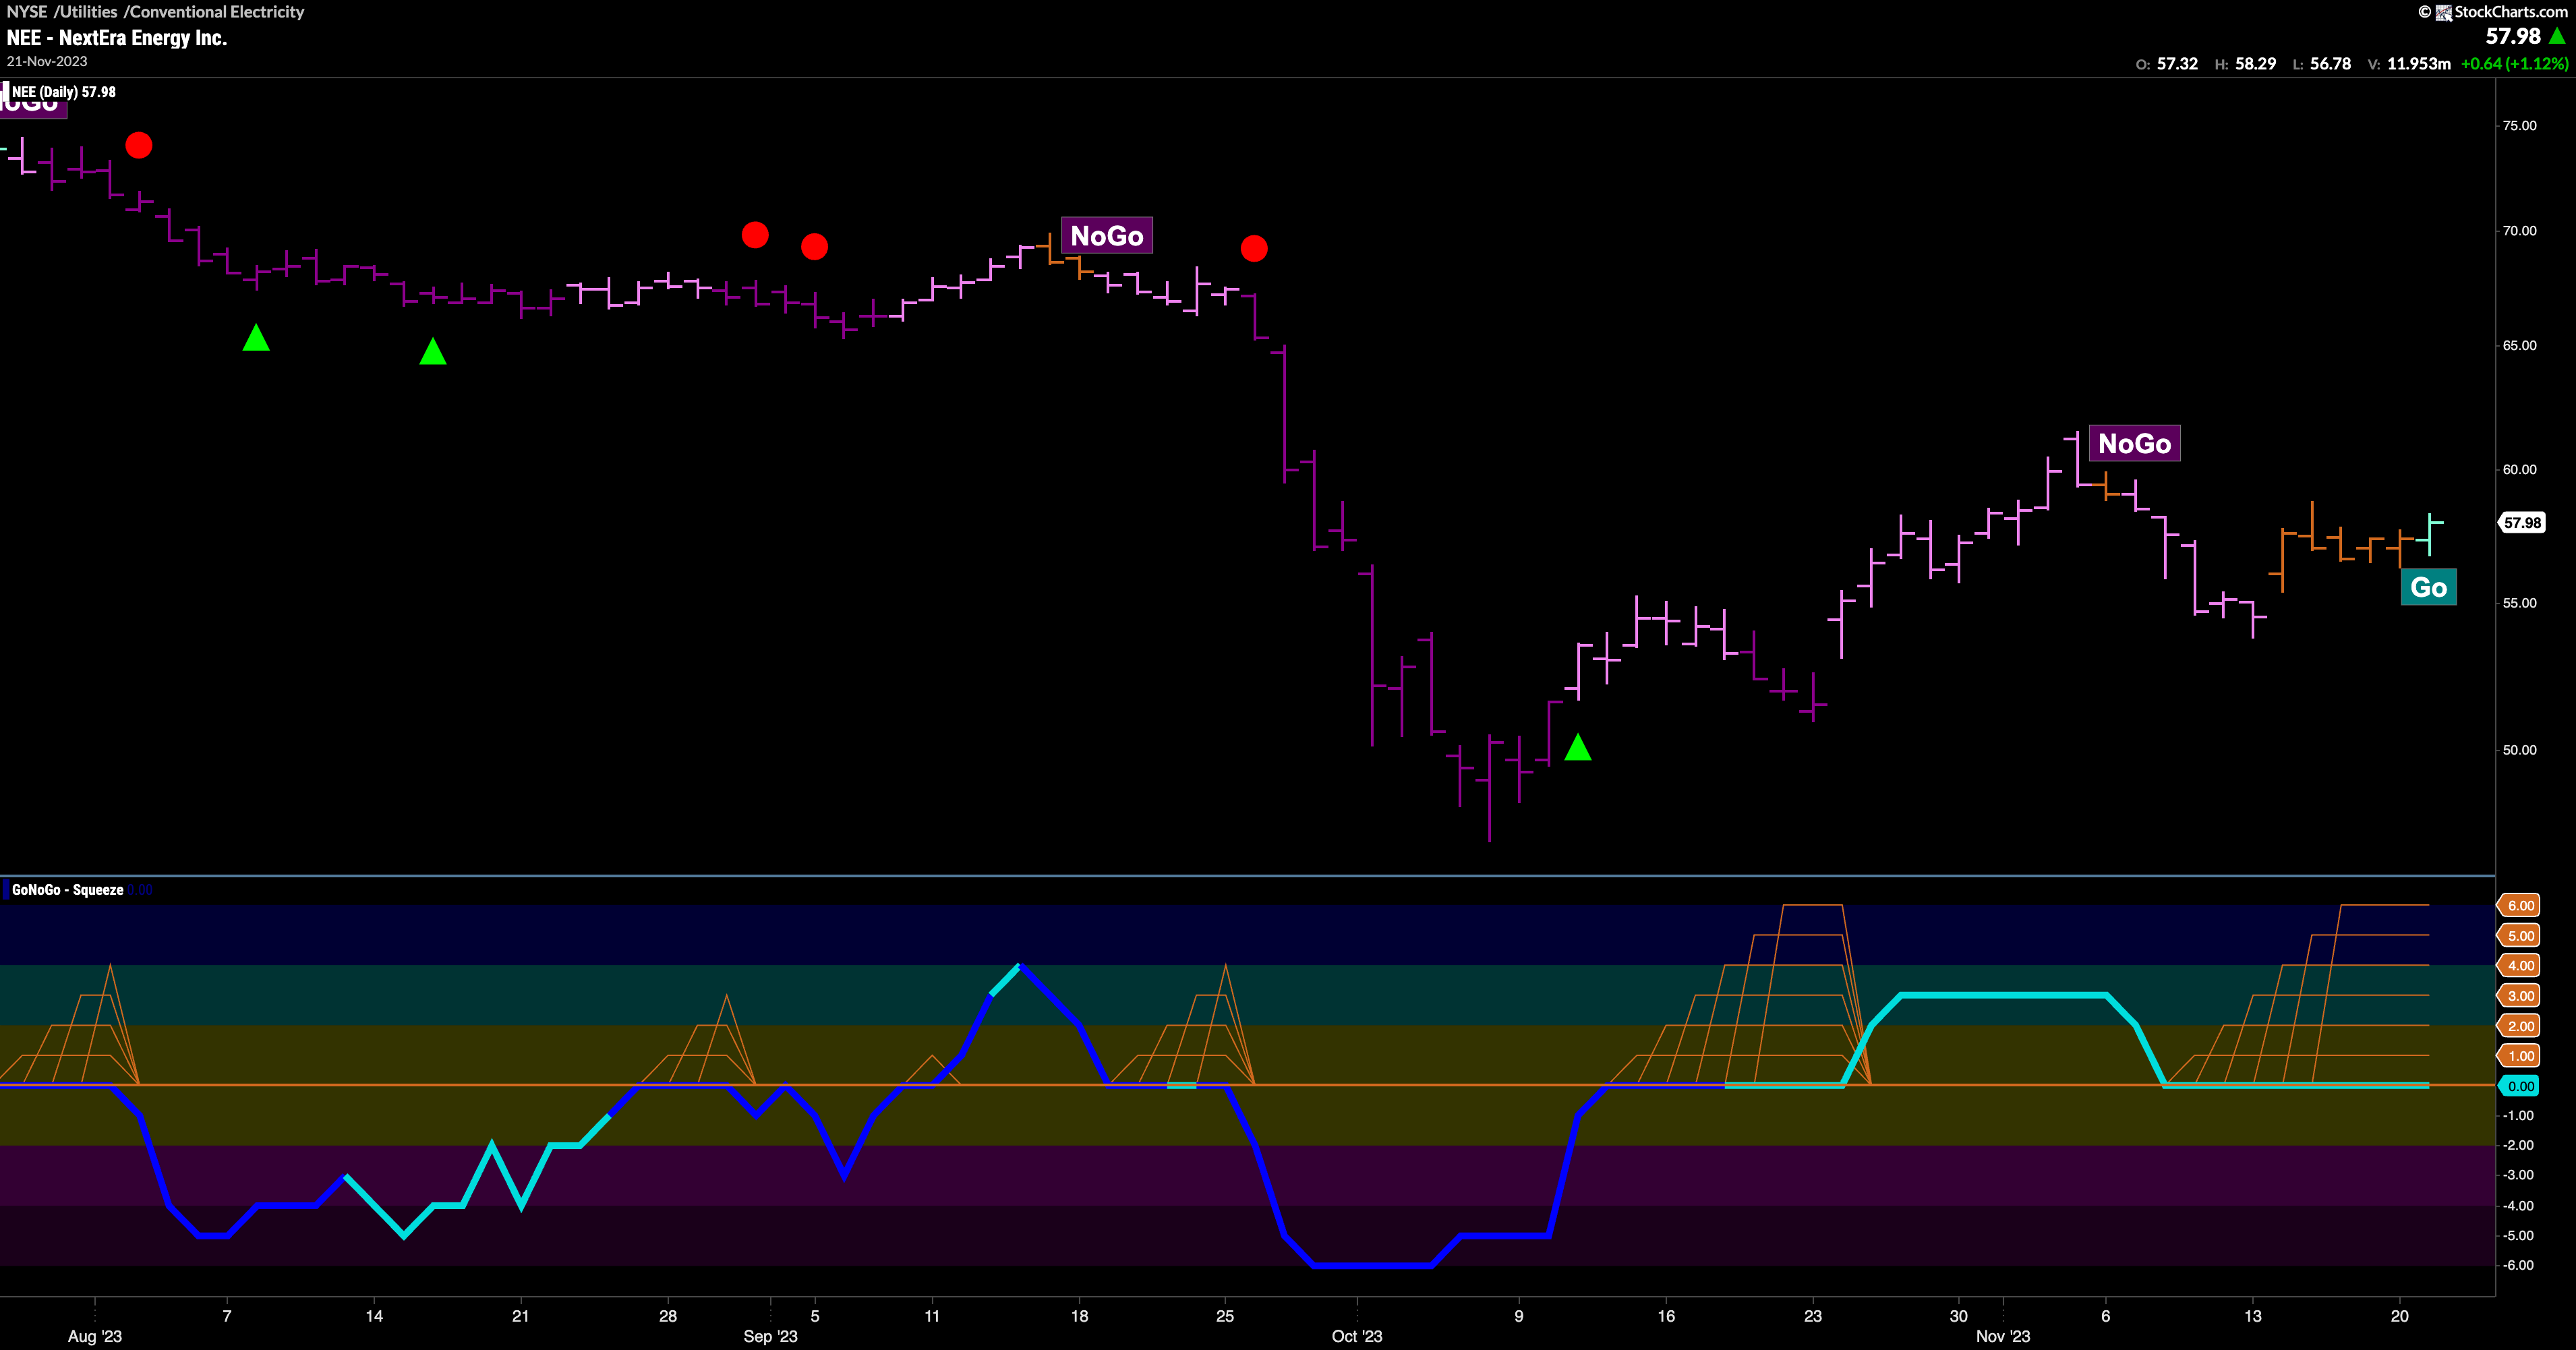This screenshot has height=1350, width=2576.
Task: Click the NoGo label at the November peak
Action: [2134, 443]
